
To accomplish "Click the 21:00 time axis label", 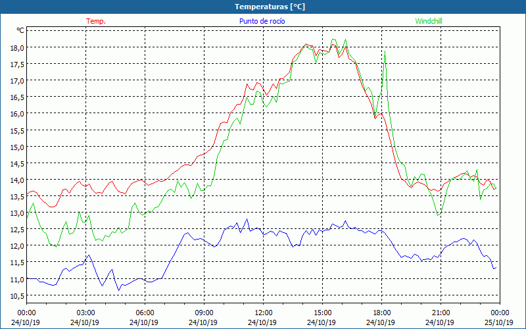I will [441, 313].
